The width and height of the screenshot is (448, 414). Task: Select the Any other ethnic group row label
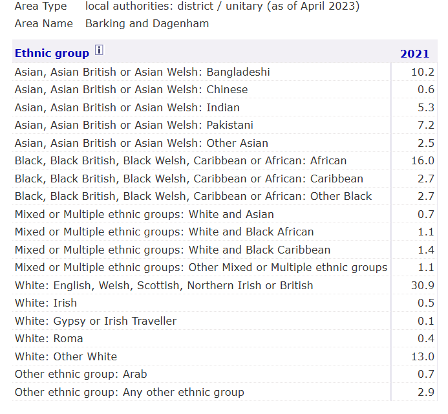[129, 393]
